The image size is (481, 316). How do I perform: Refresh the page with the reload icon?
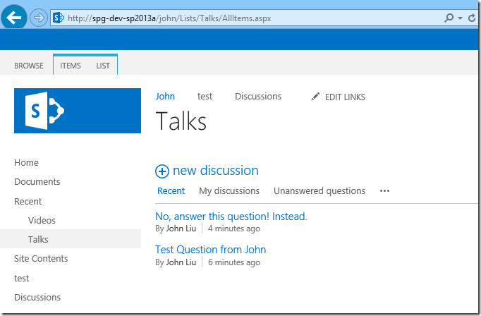point(473,17)
